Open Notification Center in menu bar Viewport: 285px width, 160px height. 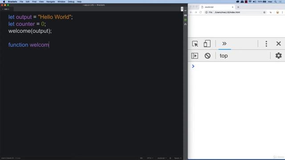[280, 2]
